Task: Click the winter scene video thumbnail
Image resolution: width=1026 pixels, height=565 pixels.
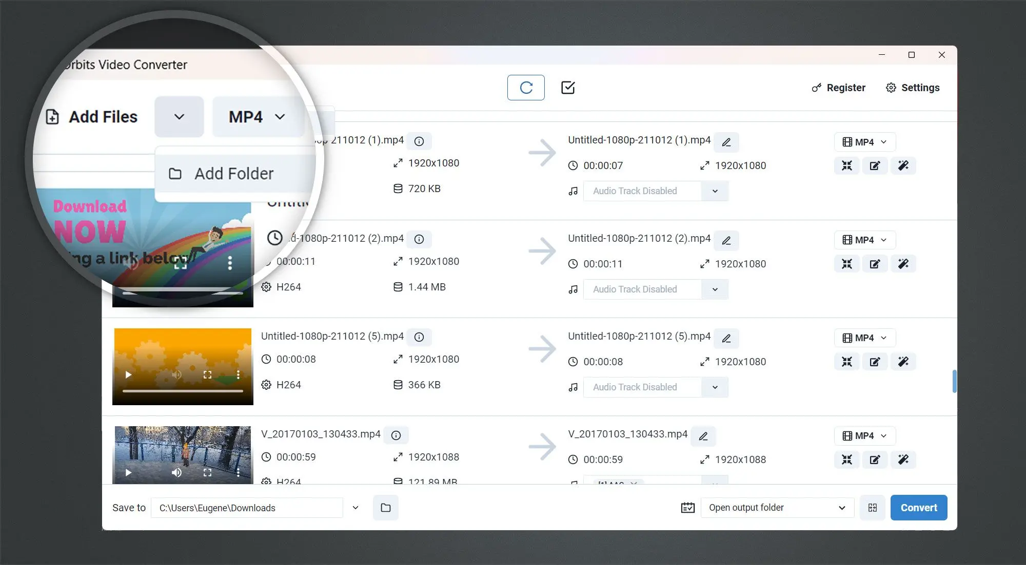Action: tap(183, 452)
